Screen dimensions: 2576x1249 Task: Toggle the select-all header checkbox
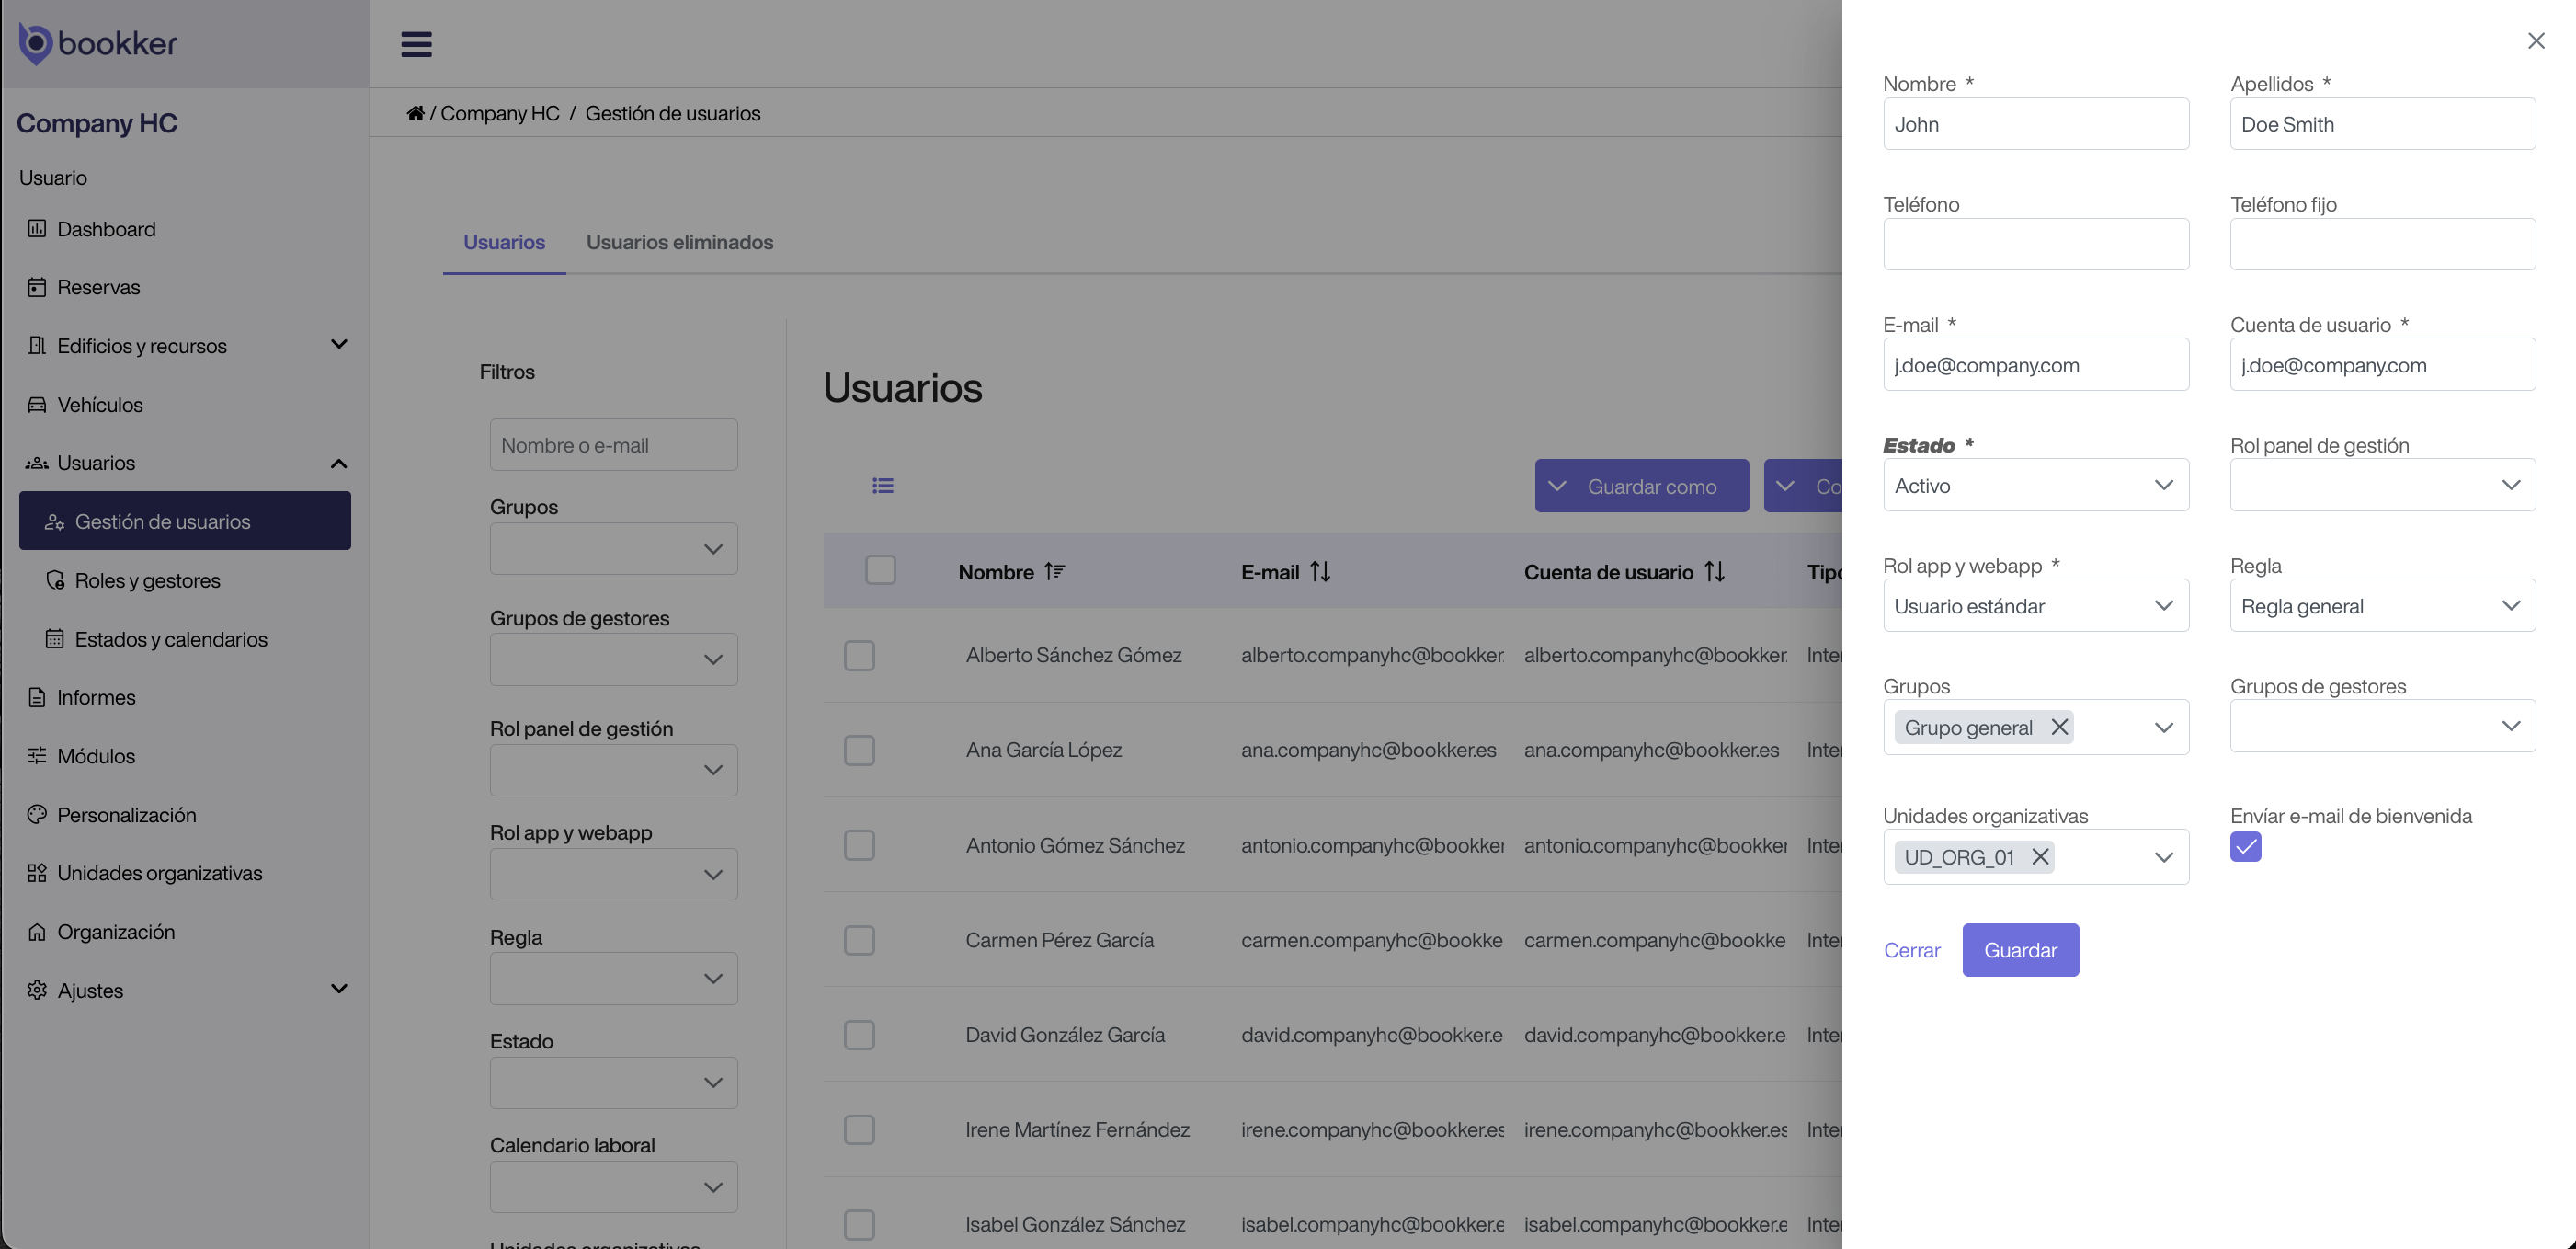[880, 570]
